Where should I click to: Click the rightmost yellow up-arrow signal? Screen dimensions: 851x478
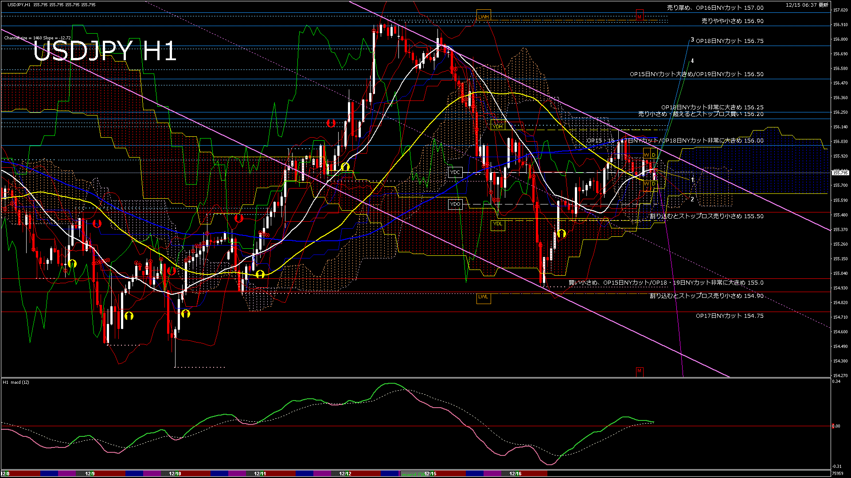(562, 233)
